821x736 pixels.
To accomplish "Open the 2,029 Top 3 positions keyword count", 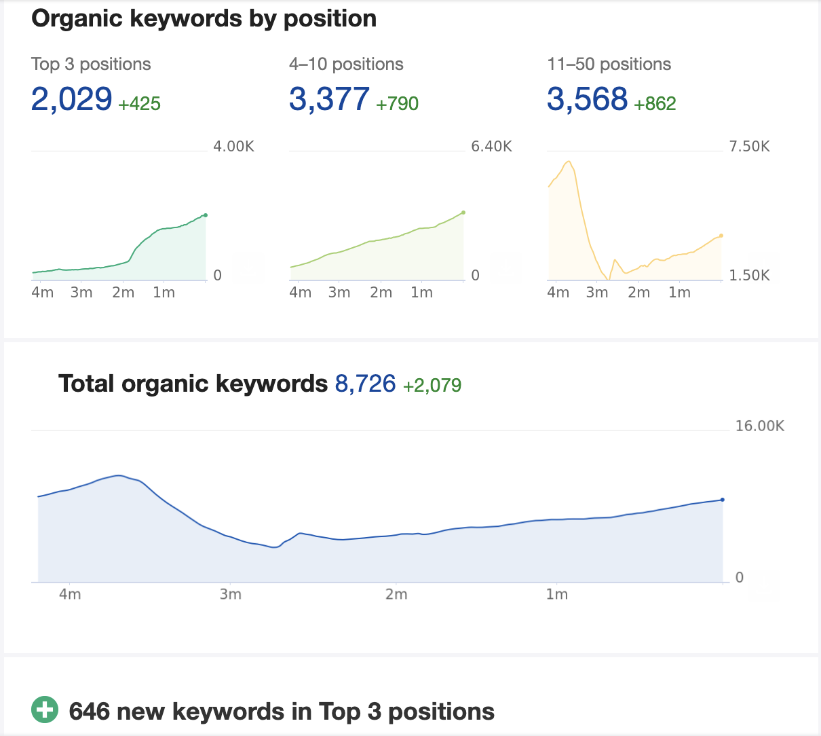I will point(71,99).
